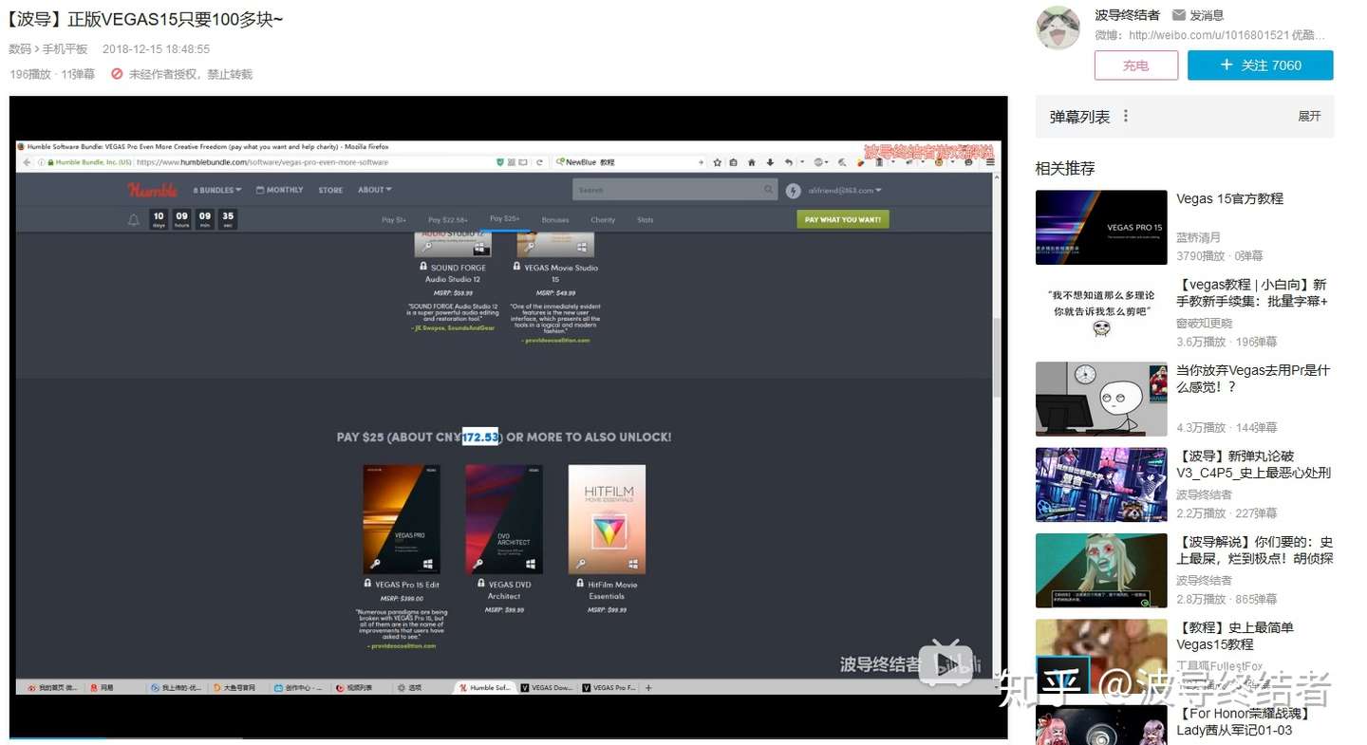
Task: Switch to VEGAS Pro F... browser tab
Action: [609, 687]
